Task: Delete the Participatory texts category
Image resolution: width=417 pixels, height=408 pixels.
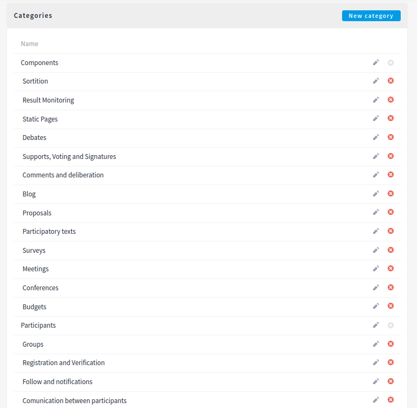Action: click(390, 231)
